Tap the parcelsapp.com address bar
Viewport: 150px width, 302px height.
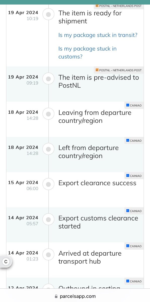pos(75,296)
